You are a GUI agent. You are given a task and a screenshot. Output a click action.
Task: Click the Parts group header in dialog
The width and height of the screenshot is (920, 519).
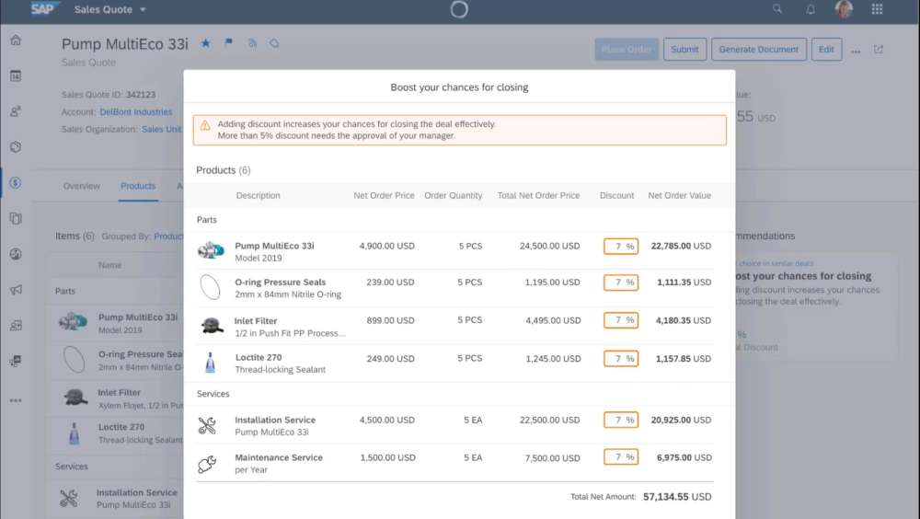click(x=206, y=220)
